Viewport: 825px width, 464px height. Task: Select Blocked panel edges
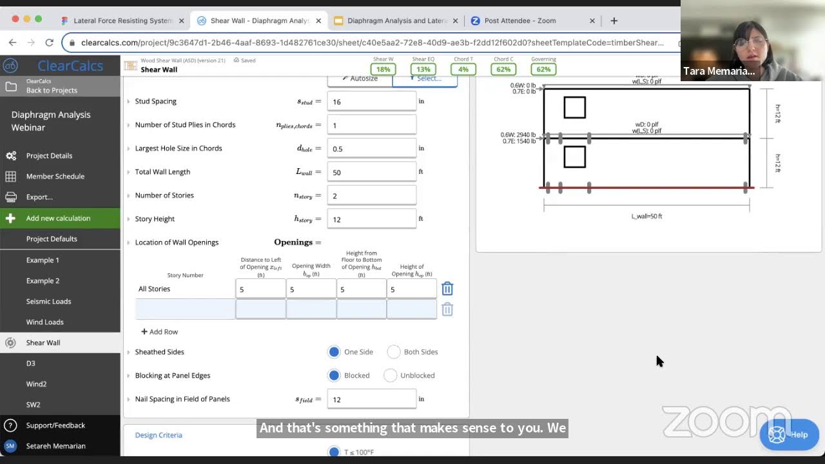click(x=334, y=375)
